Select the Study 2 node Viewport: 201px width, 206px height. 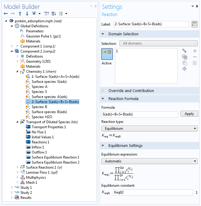point(26,192)
